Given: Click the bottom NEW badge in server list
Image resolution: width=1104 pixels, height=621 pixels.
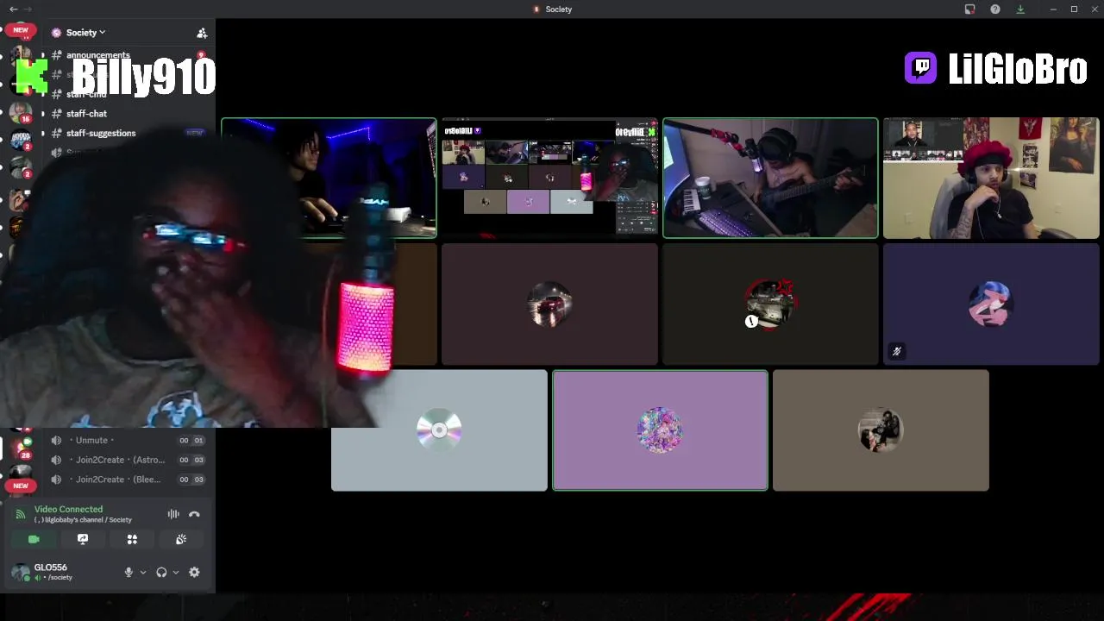Looking at the screenshot, I should [20, 486].
